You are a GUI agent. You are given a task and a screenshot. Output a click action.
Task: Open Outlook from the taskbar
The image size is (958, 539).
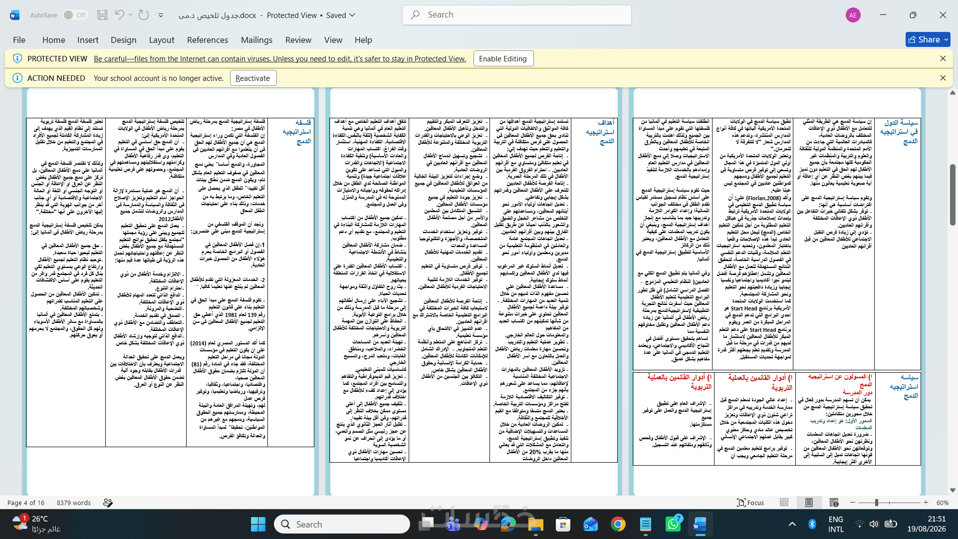[591, 525]
